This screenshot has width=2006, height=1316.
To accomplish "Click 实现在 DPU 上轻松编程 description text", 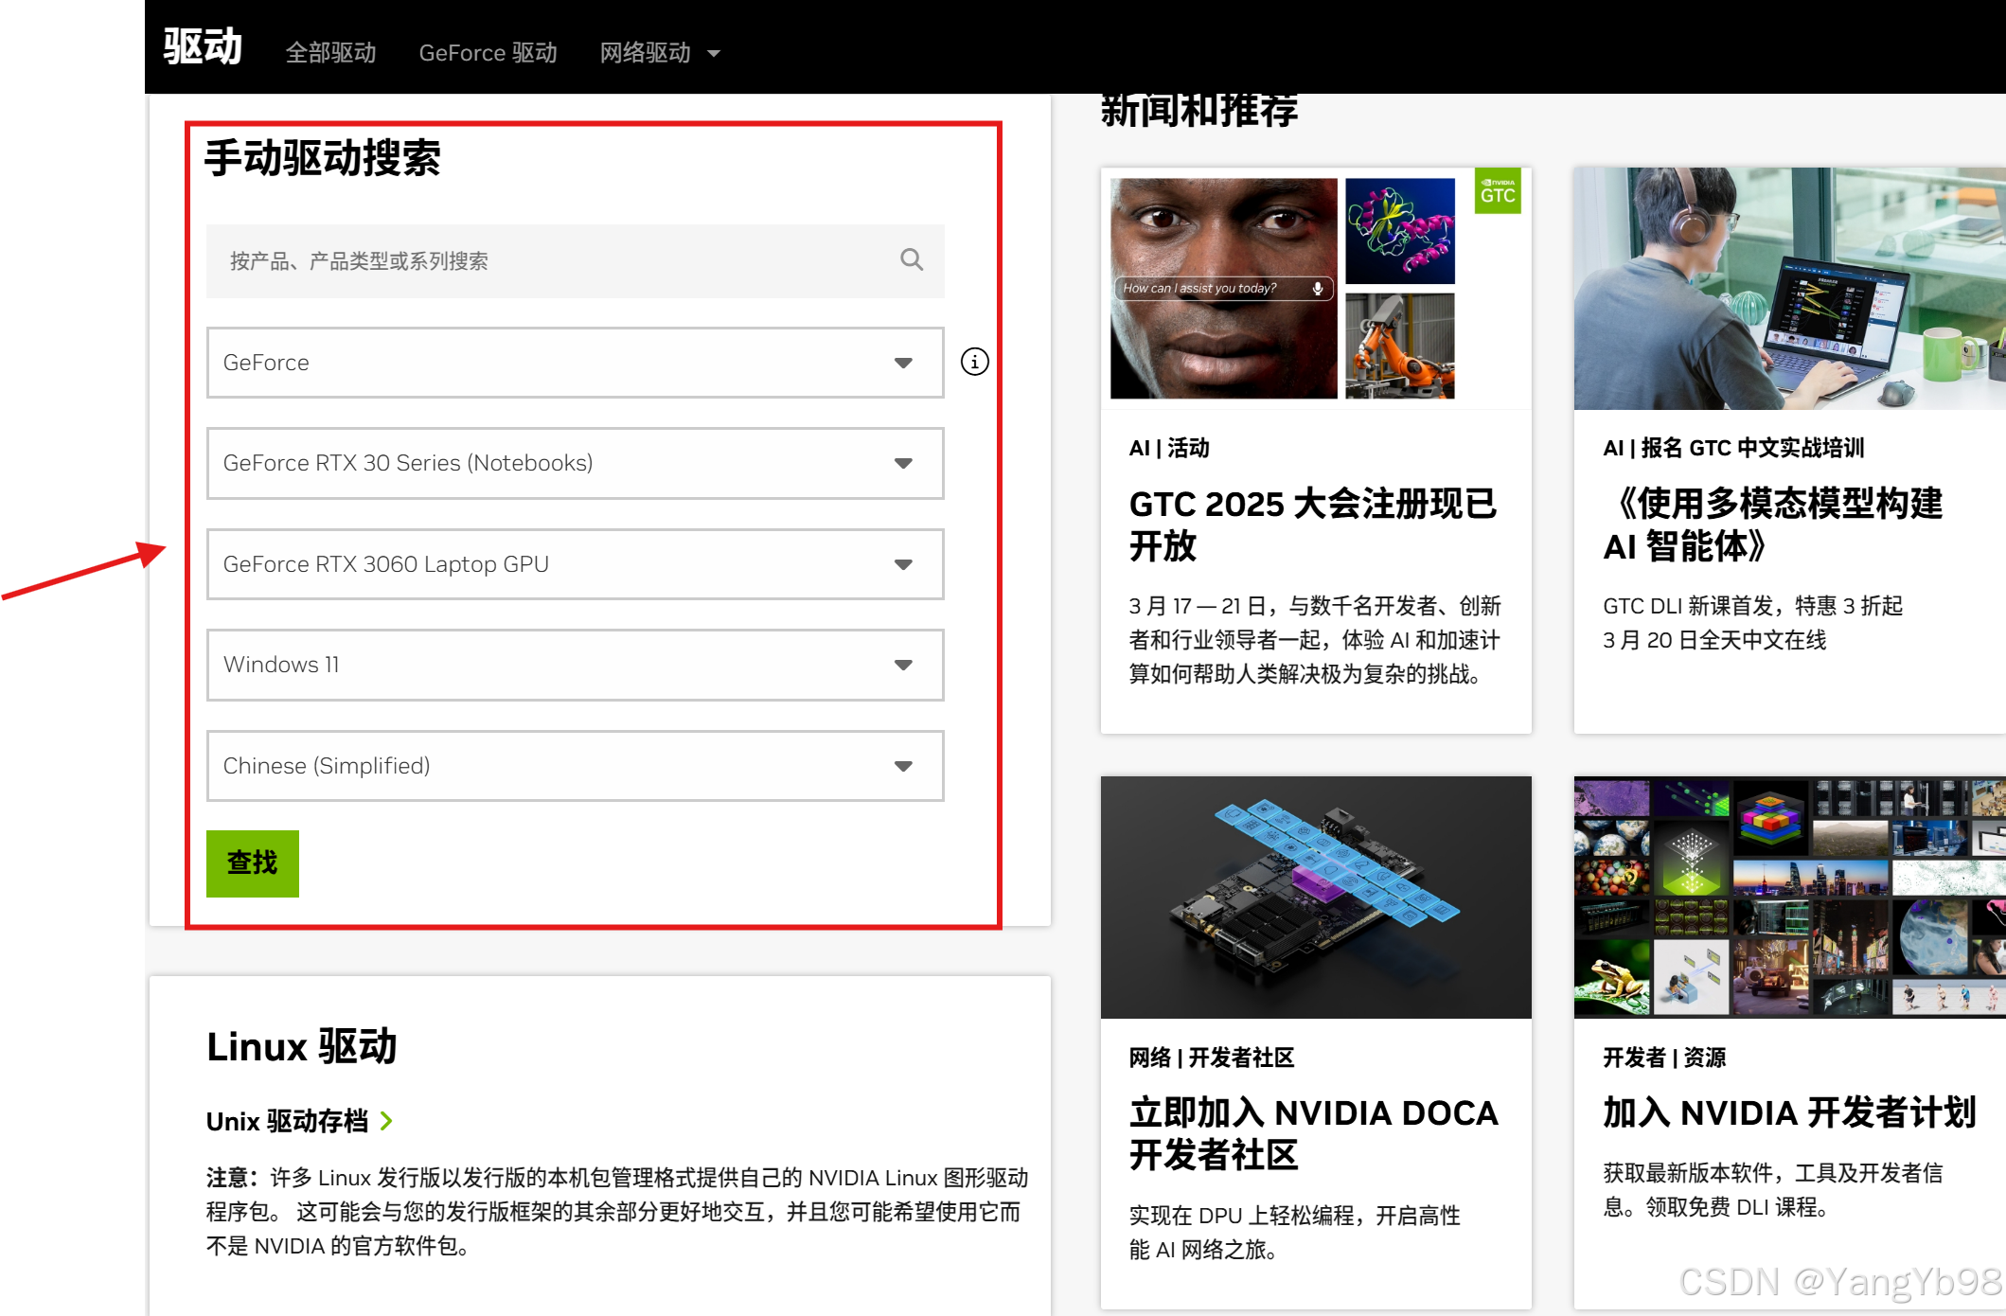I will [x=1294, y=1233].
